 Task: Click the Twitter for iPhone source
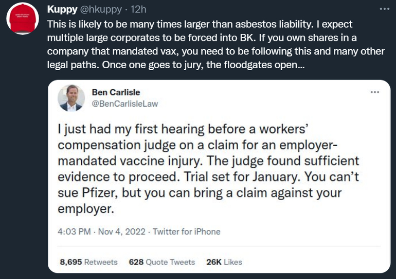186,231
